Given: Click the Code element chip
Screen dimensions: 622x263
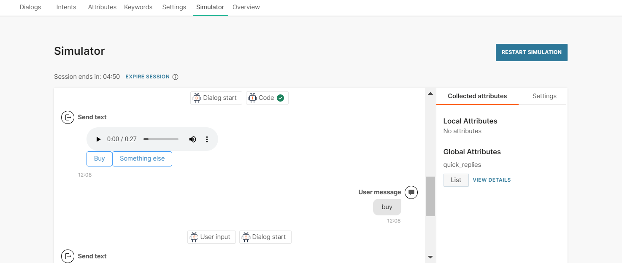Looking at the screenshot, I should (x=267, y=98).
